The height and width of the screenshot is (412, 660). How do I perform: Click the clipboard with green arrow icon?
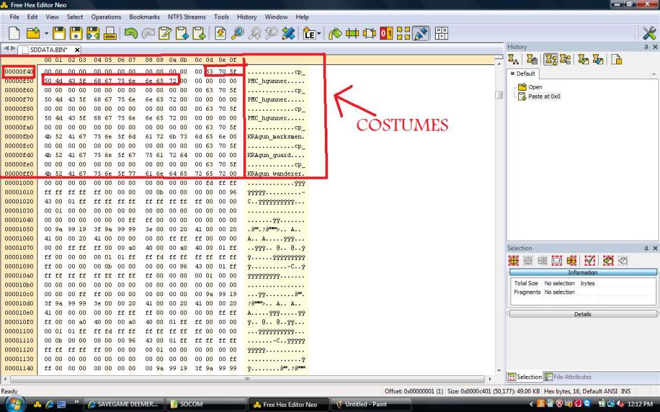click(199, 33)
